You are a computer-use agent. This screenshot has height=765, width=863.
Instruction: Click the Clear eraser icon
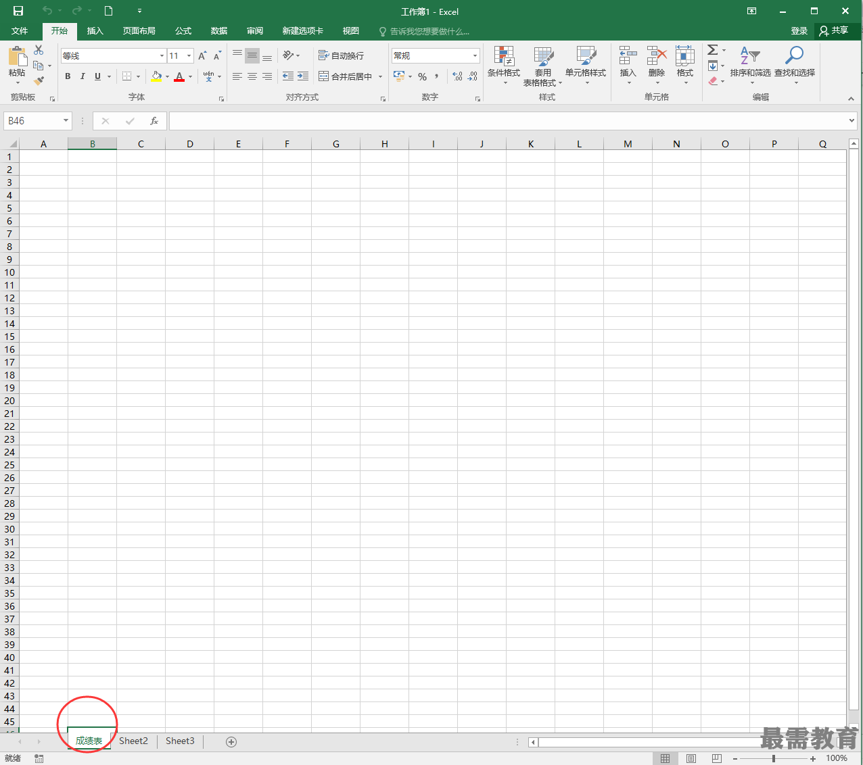(712, 81)
